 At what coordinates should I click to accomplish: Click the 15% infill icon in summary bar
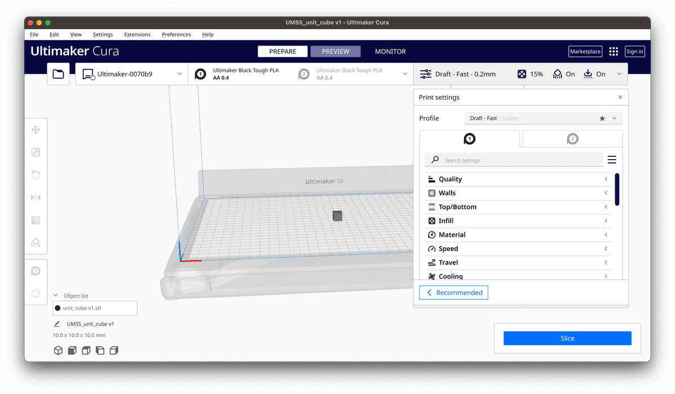coord(522,74)
